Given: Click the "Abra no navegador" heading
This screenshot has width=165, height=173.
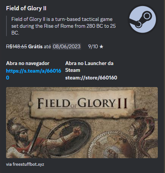Looking at the screenshot, I should [28, 63].
